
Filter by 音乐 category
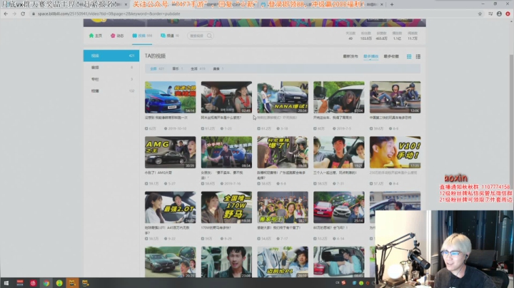(177, 68)
